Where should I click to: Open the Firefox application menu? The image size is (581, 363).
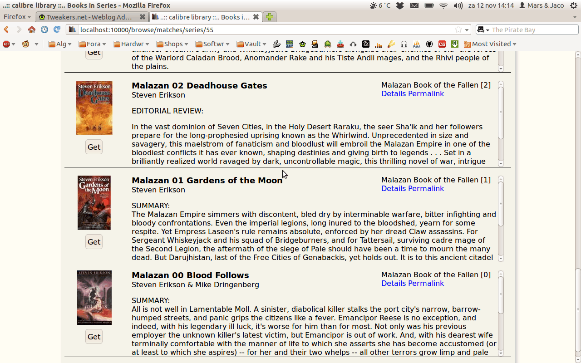pos(17,17)
